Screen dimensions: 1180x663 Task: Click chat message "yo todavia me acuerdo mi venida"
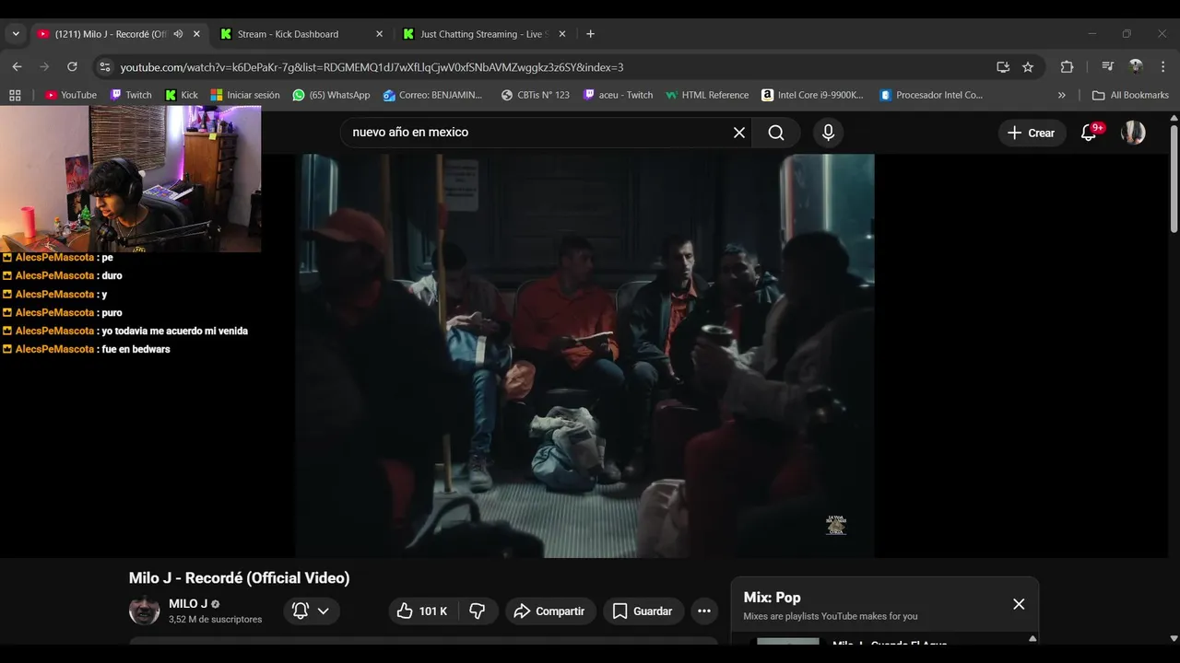click(x=175, y=331)
